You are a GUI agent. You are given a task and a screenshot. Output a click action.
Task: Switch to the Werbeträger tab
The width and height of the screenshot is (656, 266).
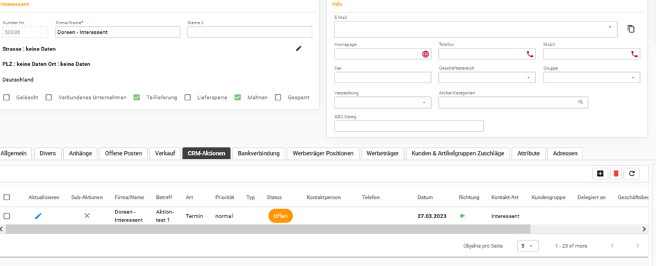point(382,153)
